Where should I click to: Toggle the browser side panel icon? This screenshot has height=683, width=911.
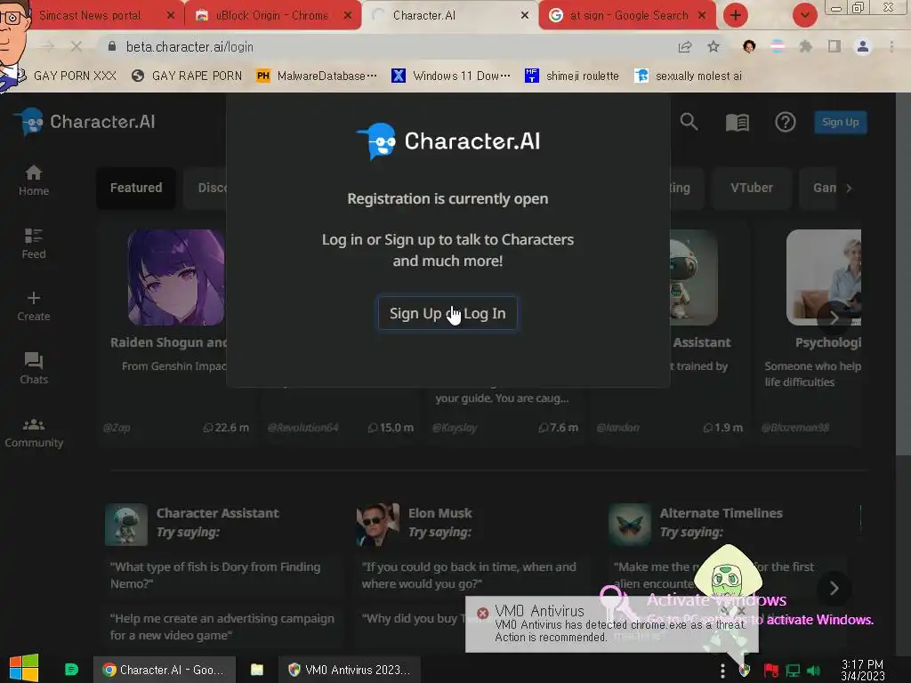pos(834,47)
